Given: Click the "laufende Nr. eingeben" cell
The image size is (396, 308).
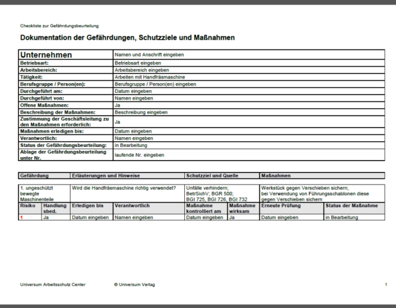Looking at the screenshot, I should (249, 155).
